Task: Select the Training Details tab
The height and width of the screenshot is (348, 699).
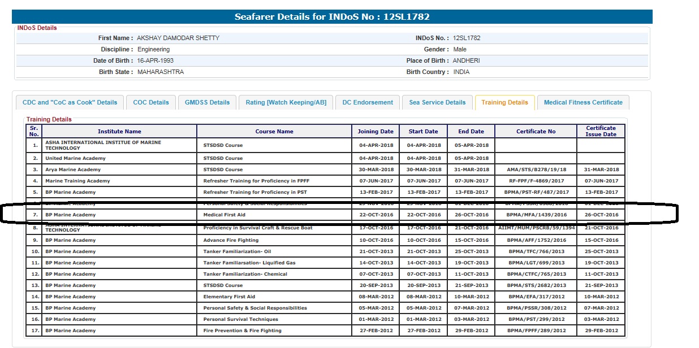Action: [x=504, y=102]
